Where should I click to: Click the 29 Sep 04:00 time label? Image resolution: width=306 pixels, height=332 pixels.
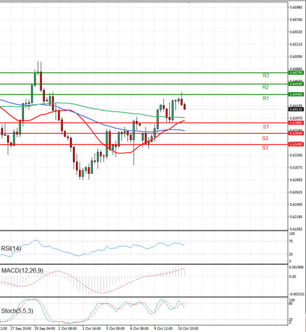pyautogui.click(x=45, y=328)
